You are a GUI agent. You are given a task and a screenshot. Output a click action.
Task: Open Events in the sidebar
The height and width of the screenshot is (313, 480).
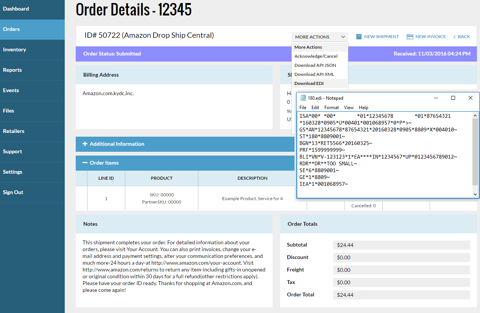coord(32,90)
